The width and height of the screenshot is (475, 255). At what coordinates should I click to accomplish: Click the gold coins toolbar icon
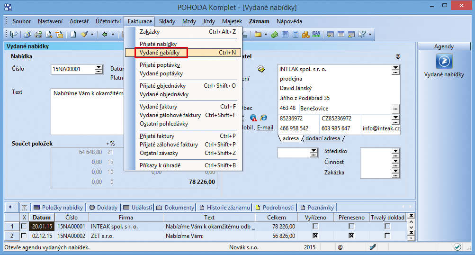[305, 35]
